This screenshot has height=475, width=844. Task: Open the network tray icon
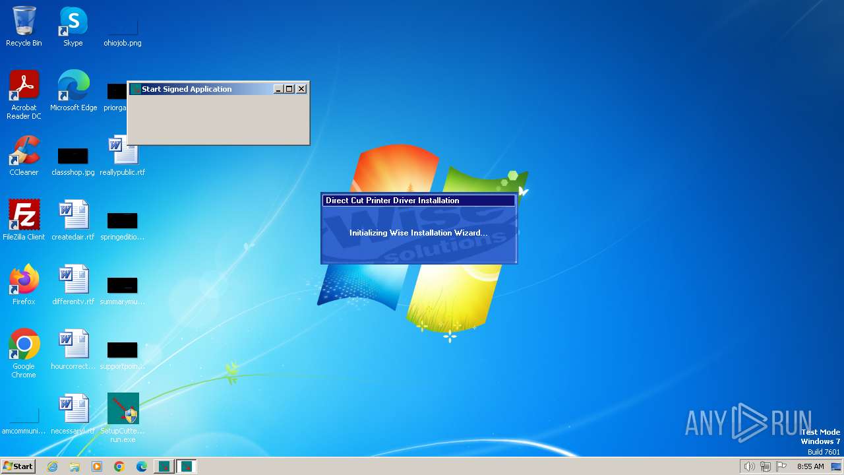[766, 466]
